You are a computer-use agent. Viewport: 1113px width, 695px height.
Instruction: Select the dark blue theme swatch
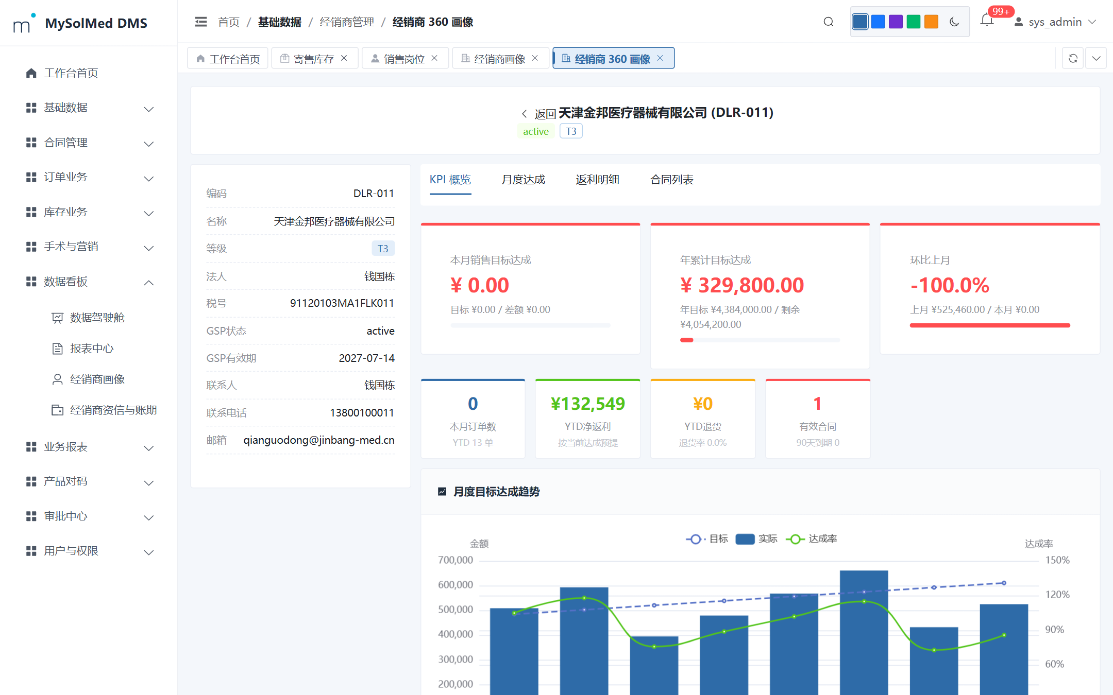point(860,22)
